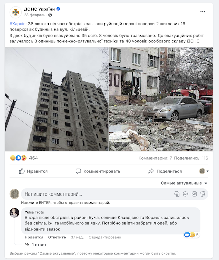Expand the 1 ответ reply thread
This screenshot has width=219, height=260.
[x=36, y=245]
